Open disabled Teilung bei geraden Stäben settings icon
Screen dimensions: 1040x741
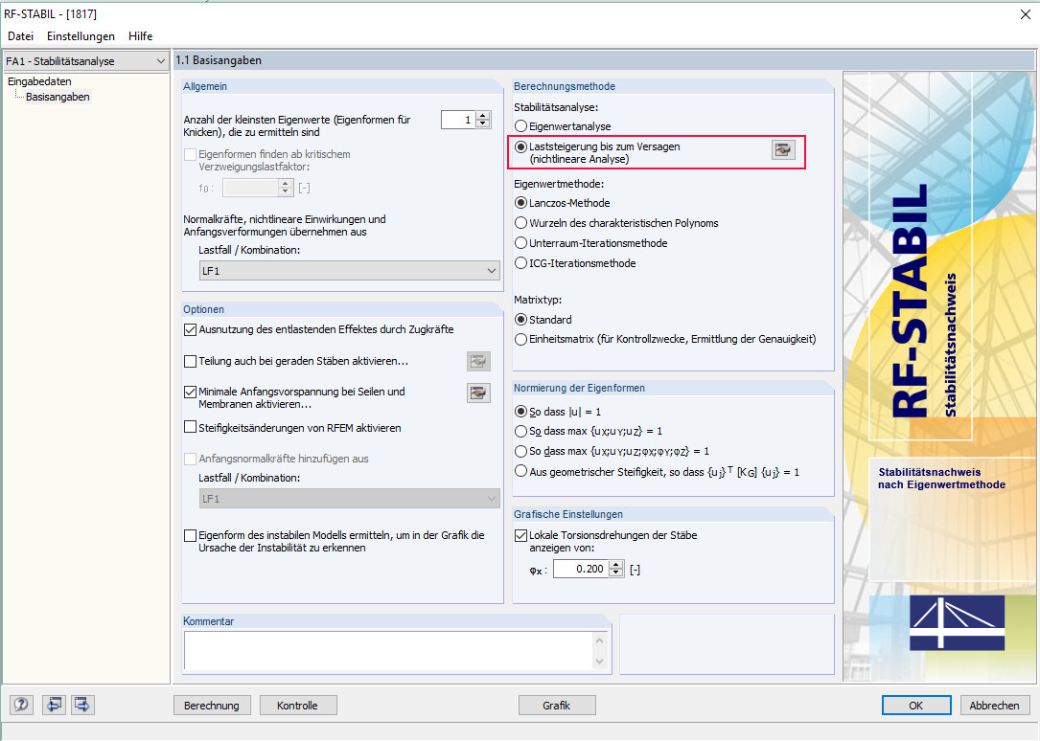(x=478, y=361)
